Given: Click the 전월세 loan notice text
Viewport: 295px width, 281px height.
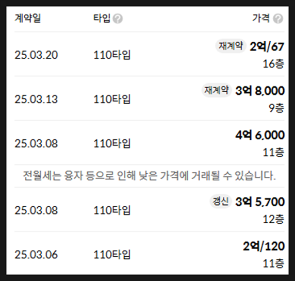Looking at the screenshot, I should 150,176.
